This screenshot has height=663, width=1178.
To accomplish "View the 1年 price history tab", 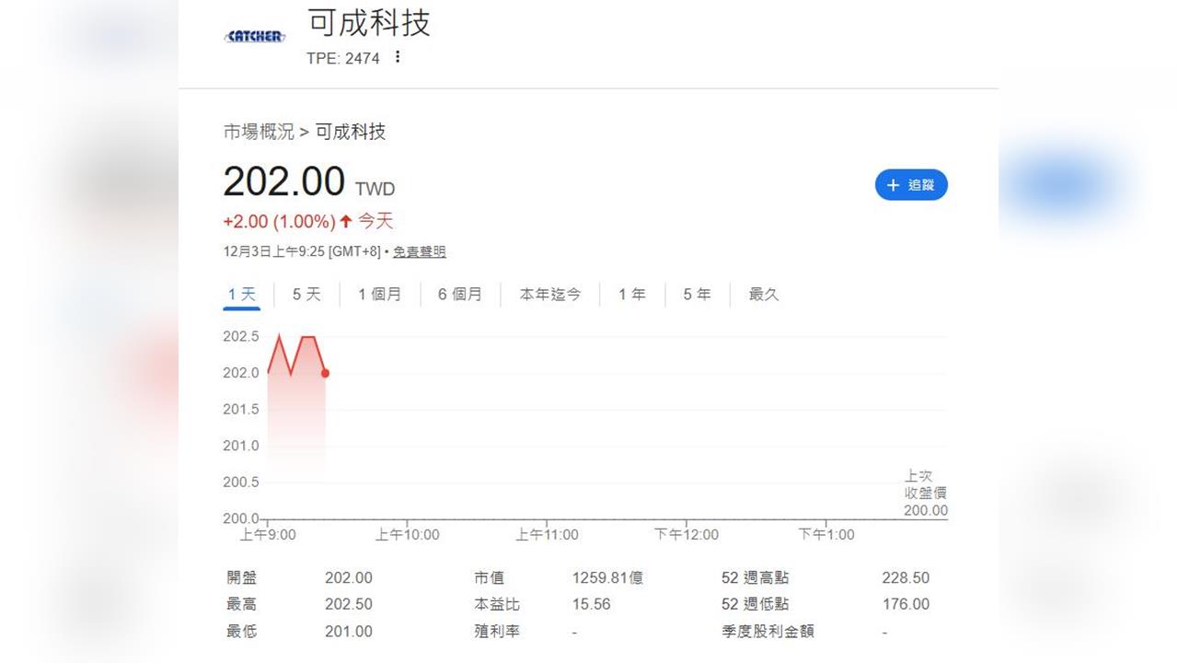I will [630, 294].
